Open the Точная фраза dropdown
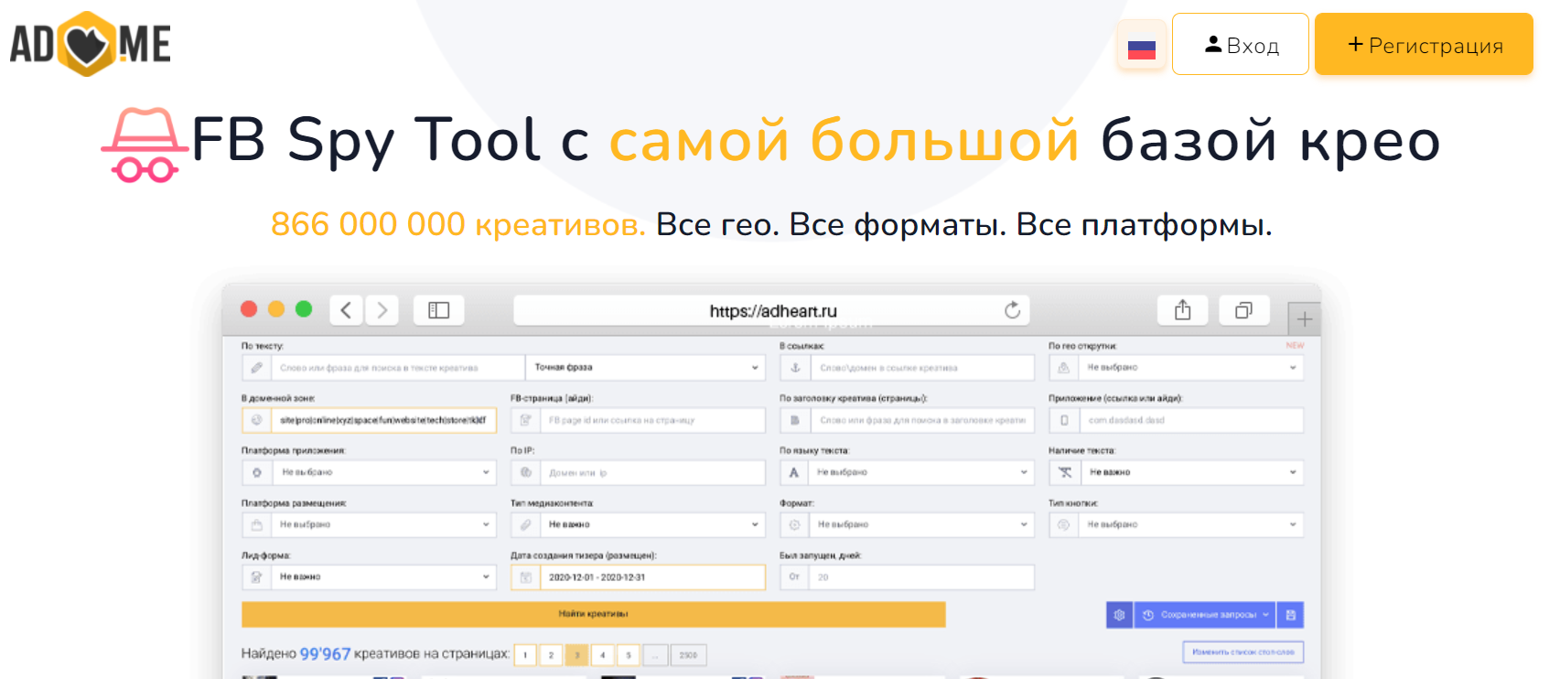This screenshot has width=1549, height=679. coord(645,368)
